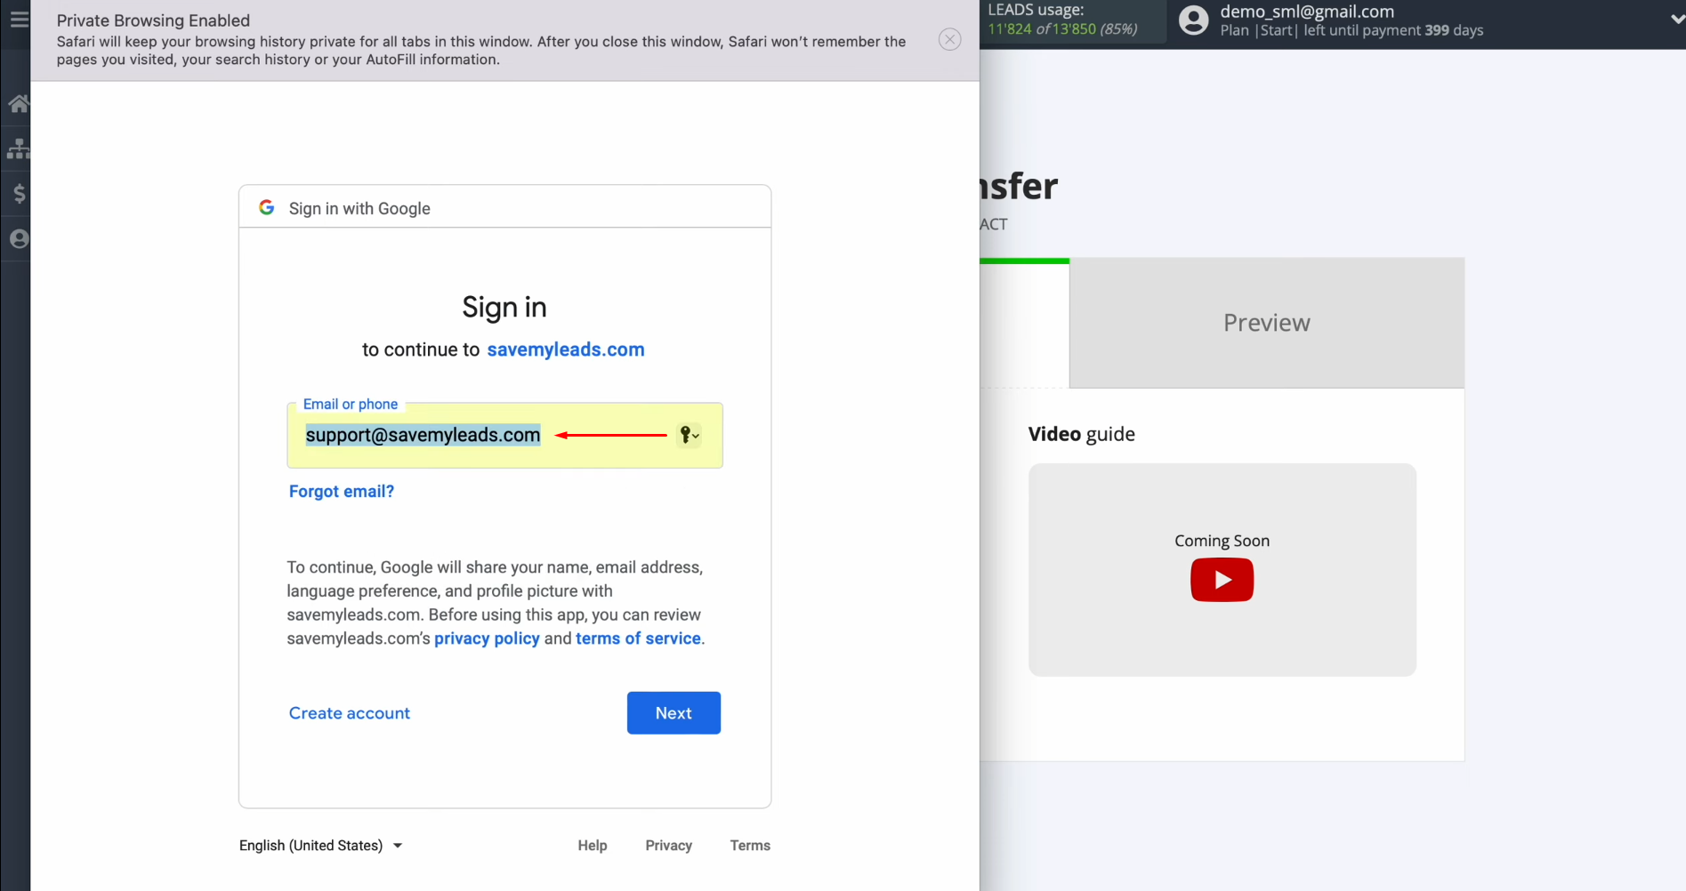Click Create account
The width and height of the screenshot is (1686, 891).
tap(350, 713)
